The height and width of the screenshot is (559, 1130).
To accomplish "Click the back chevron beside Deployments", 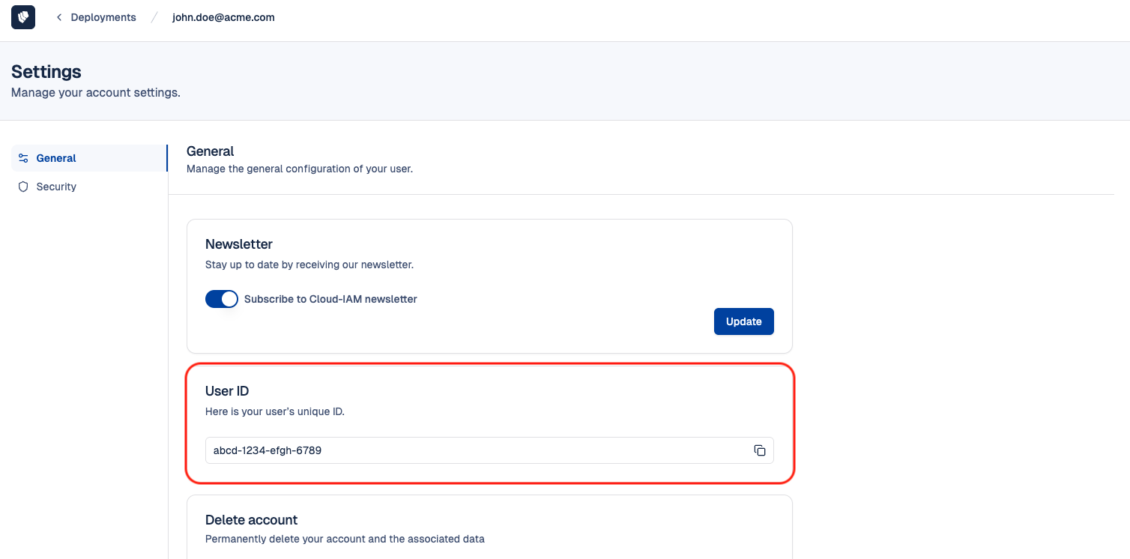I will 58,17.
